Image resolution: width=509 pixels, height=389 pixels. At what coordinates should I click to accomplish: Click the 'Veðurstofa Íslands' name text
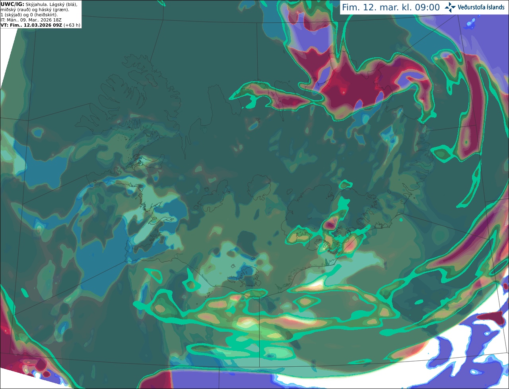pyautogui.click(x=481, y=7)
